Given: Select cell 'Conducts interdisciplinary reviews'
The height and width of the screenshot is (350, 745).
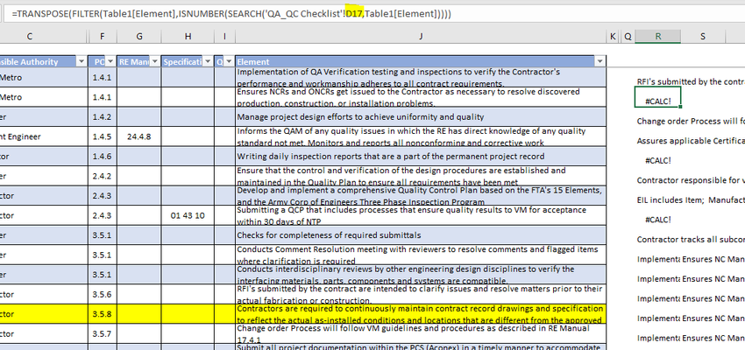Looking at the screenshot, I should tap(421, 275).
